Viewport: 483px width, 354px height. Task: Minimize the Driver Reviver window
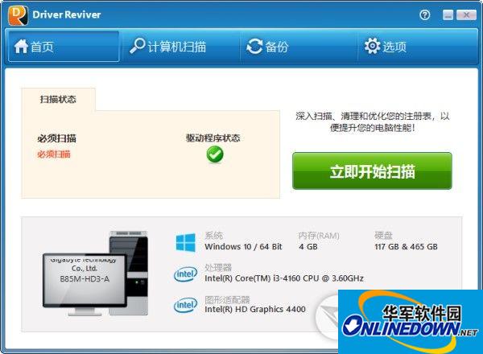[x=448, y=14]
